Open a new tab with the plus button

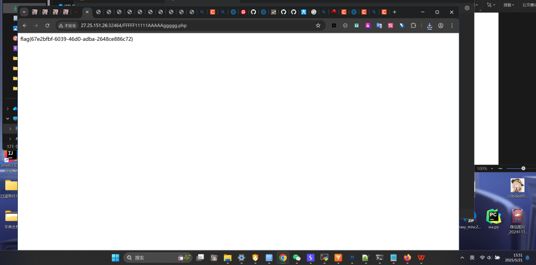click(x=395, y=12)
